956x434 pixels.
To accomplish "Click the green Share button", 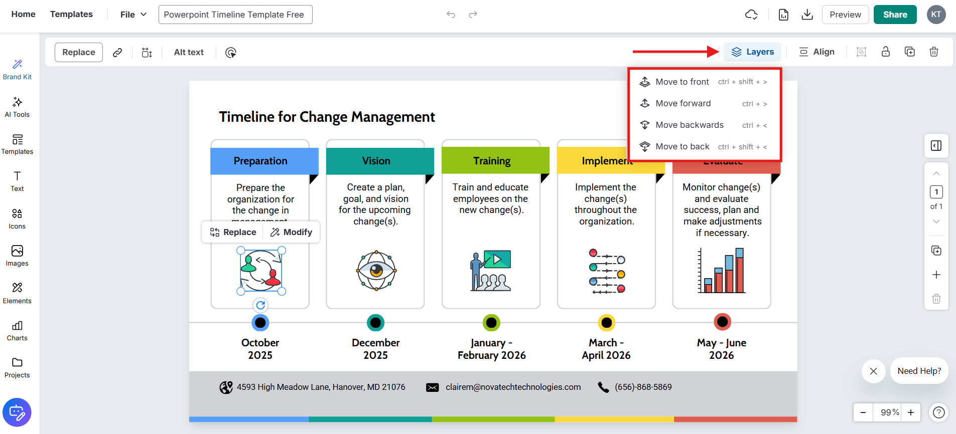I will (895, 15).
